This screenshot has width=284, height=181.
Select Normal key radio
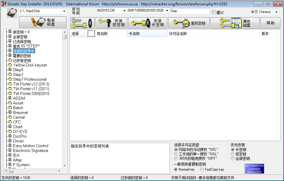coord(176,169)
